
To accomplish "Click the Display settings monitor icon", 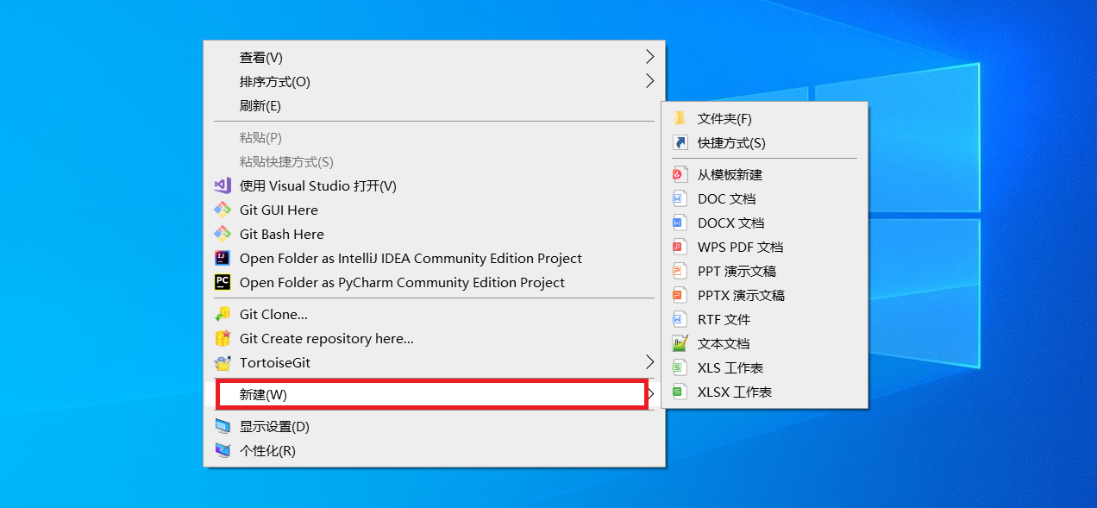I will point(223,426).
